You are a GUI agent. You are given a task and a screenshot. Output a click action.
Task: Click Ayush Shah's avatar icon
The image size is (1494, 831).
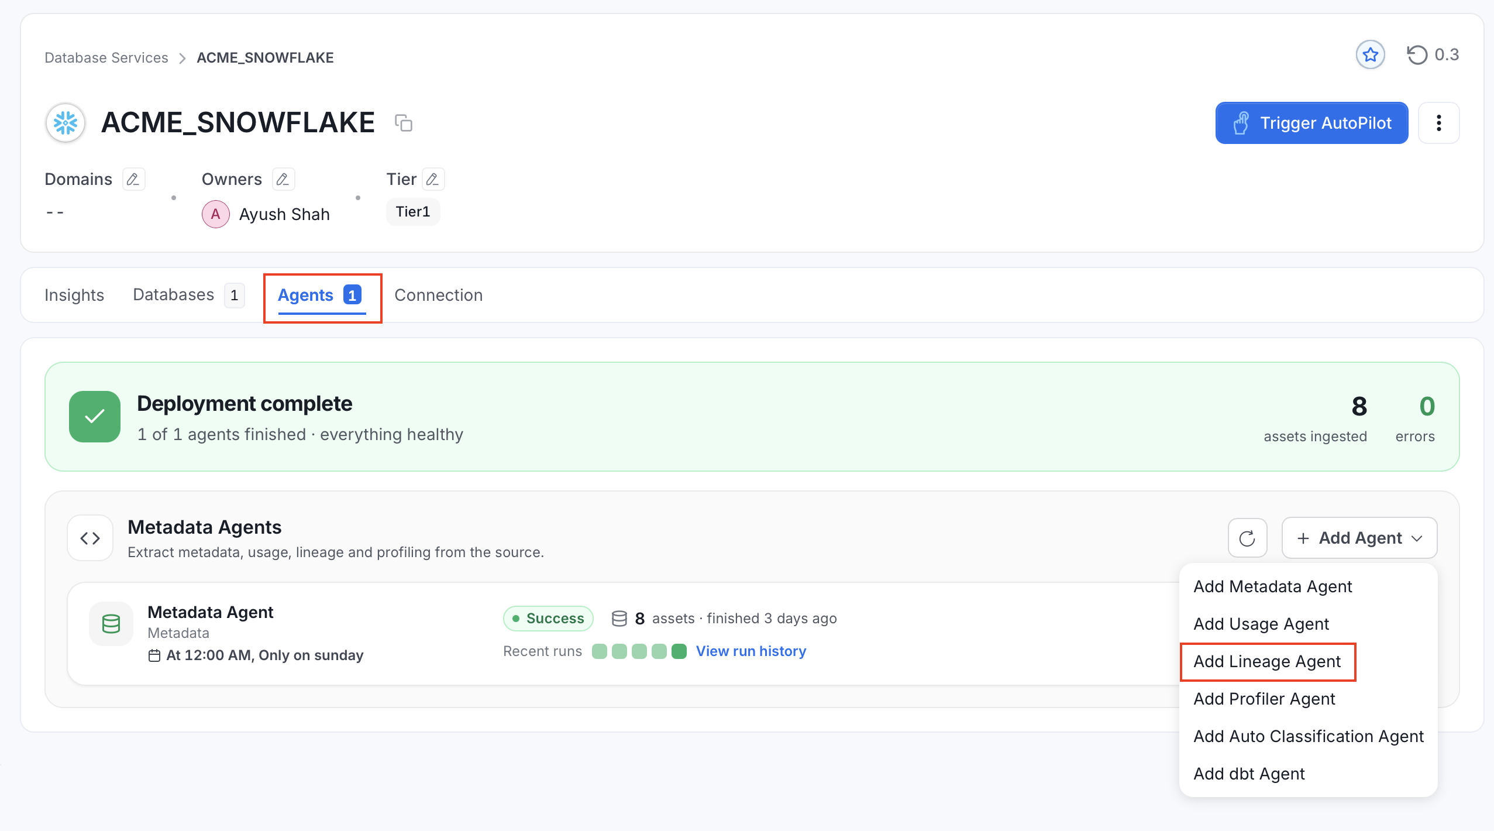[215, 214]
